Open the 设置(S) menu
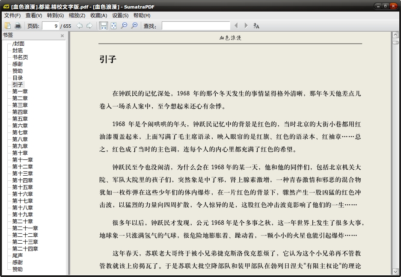The image size is (401, 277). 120,15
